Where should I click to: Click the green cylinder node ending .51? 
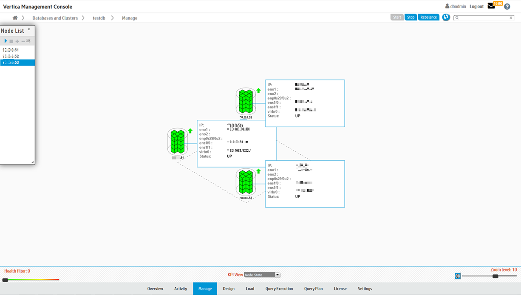point(178,142)
